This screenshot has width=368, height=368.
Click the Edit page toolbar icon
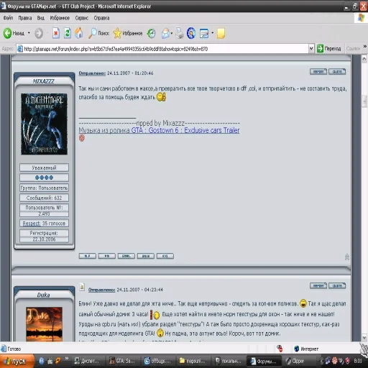(x=204, y=33)
